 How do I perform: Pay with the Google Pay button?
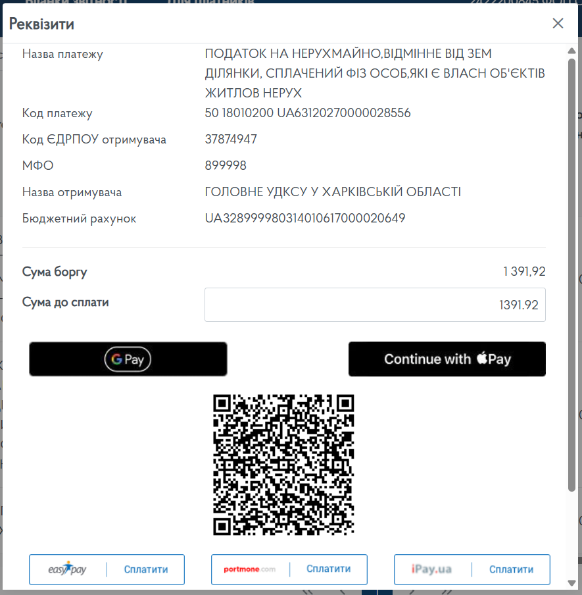[x=128, y=359]
